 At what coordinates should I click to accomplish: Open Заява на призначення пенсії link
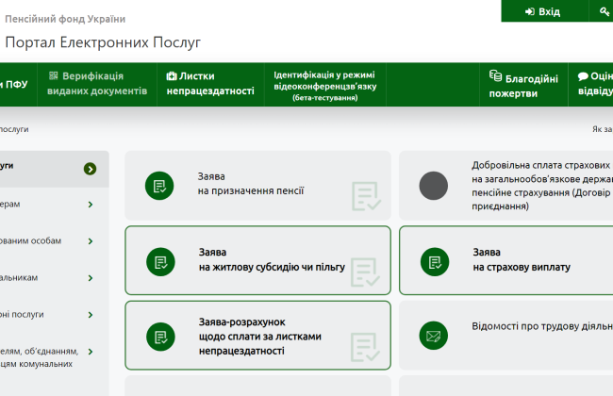(x=250, y=184)
